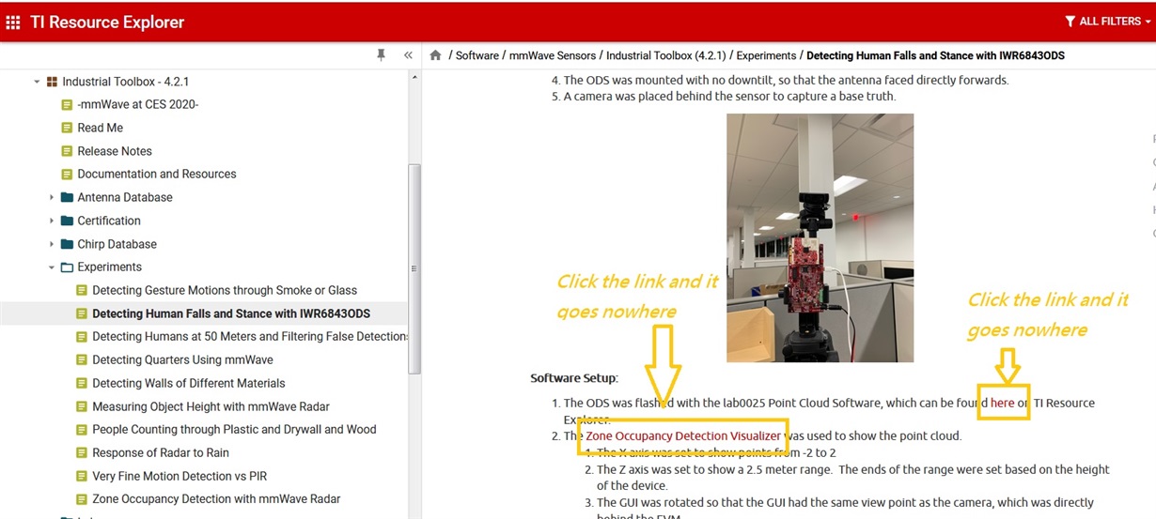The height and width of the screenshot is (519, 1156).
Task: Click the Detecting Quarters Using mmWave icon
Action: point(82,359)
